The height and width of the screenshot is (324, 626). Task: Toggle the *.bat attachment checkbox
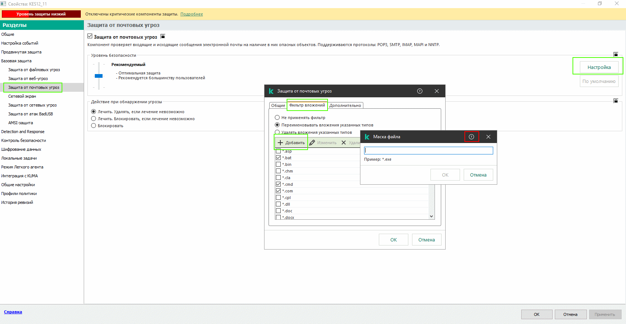pyautogui.click(x=279, y=158)
